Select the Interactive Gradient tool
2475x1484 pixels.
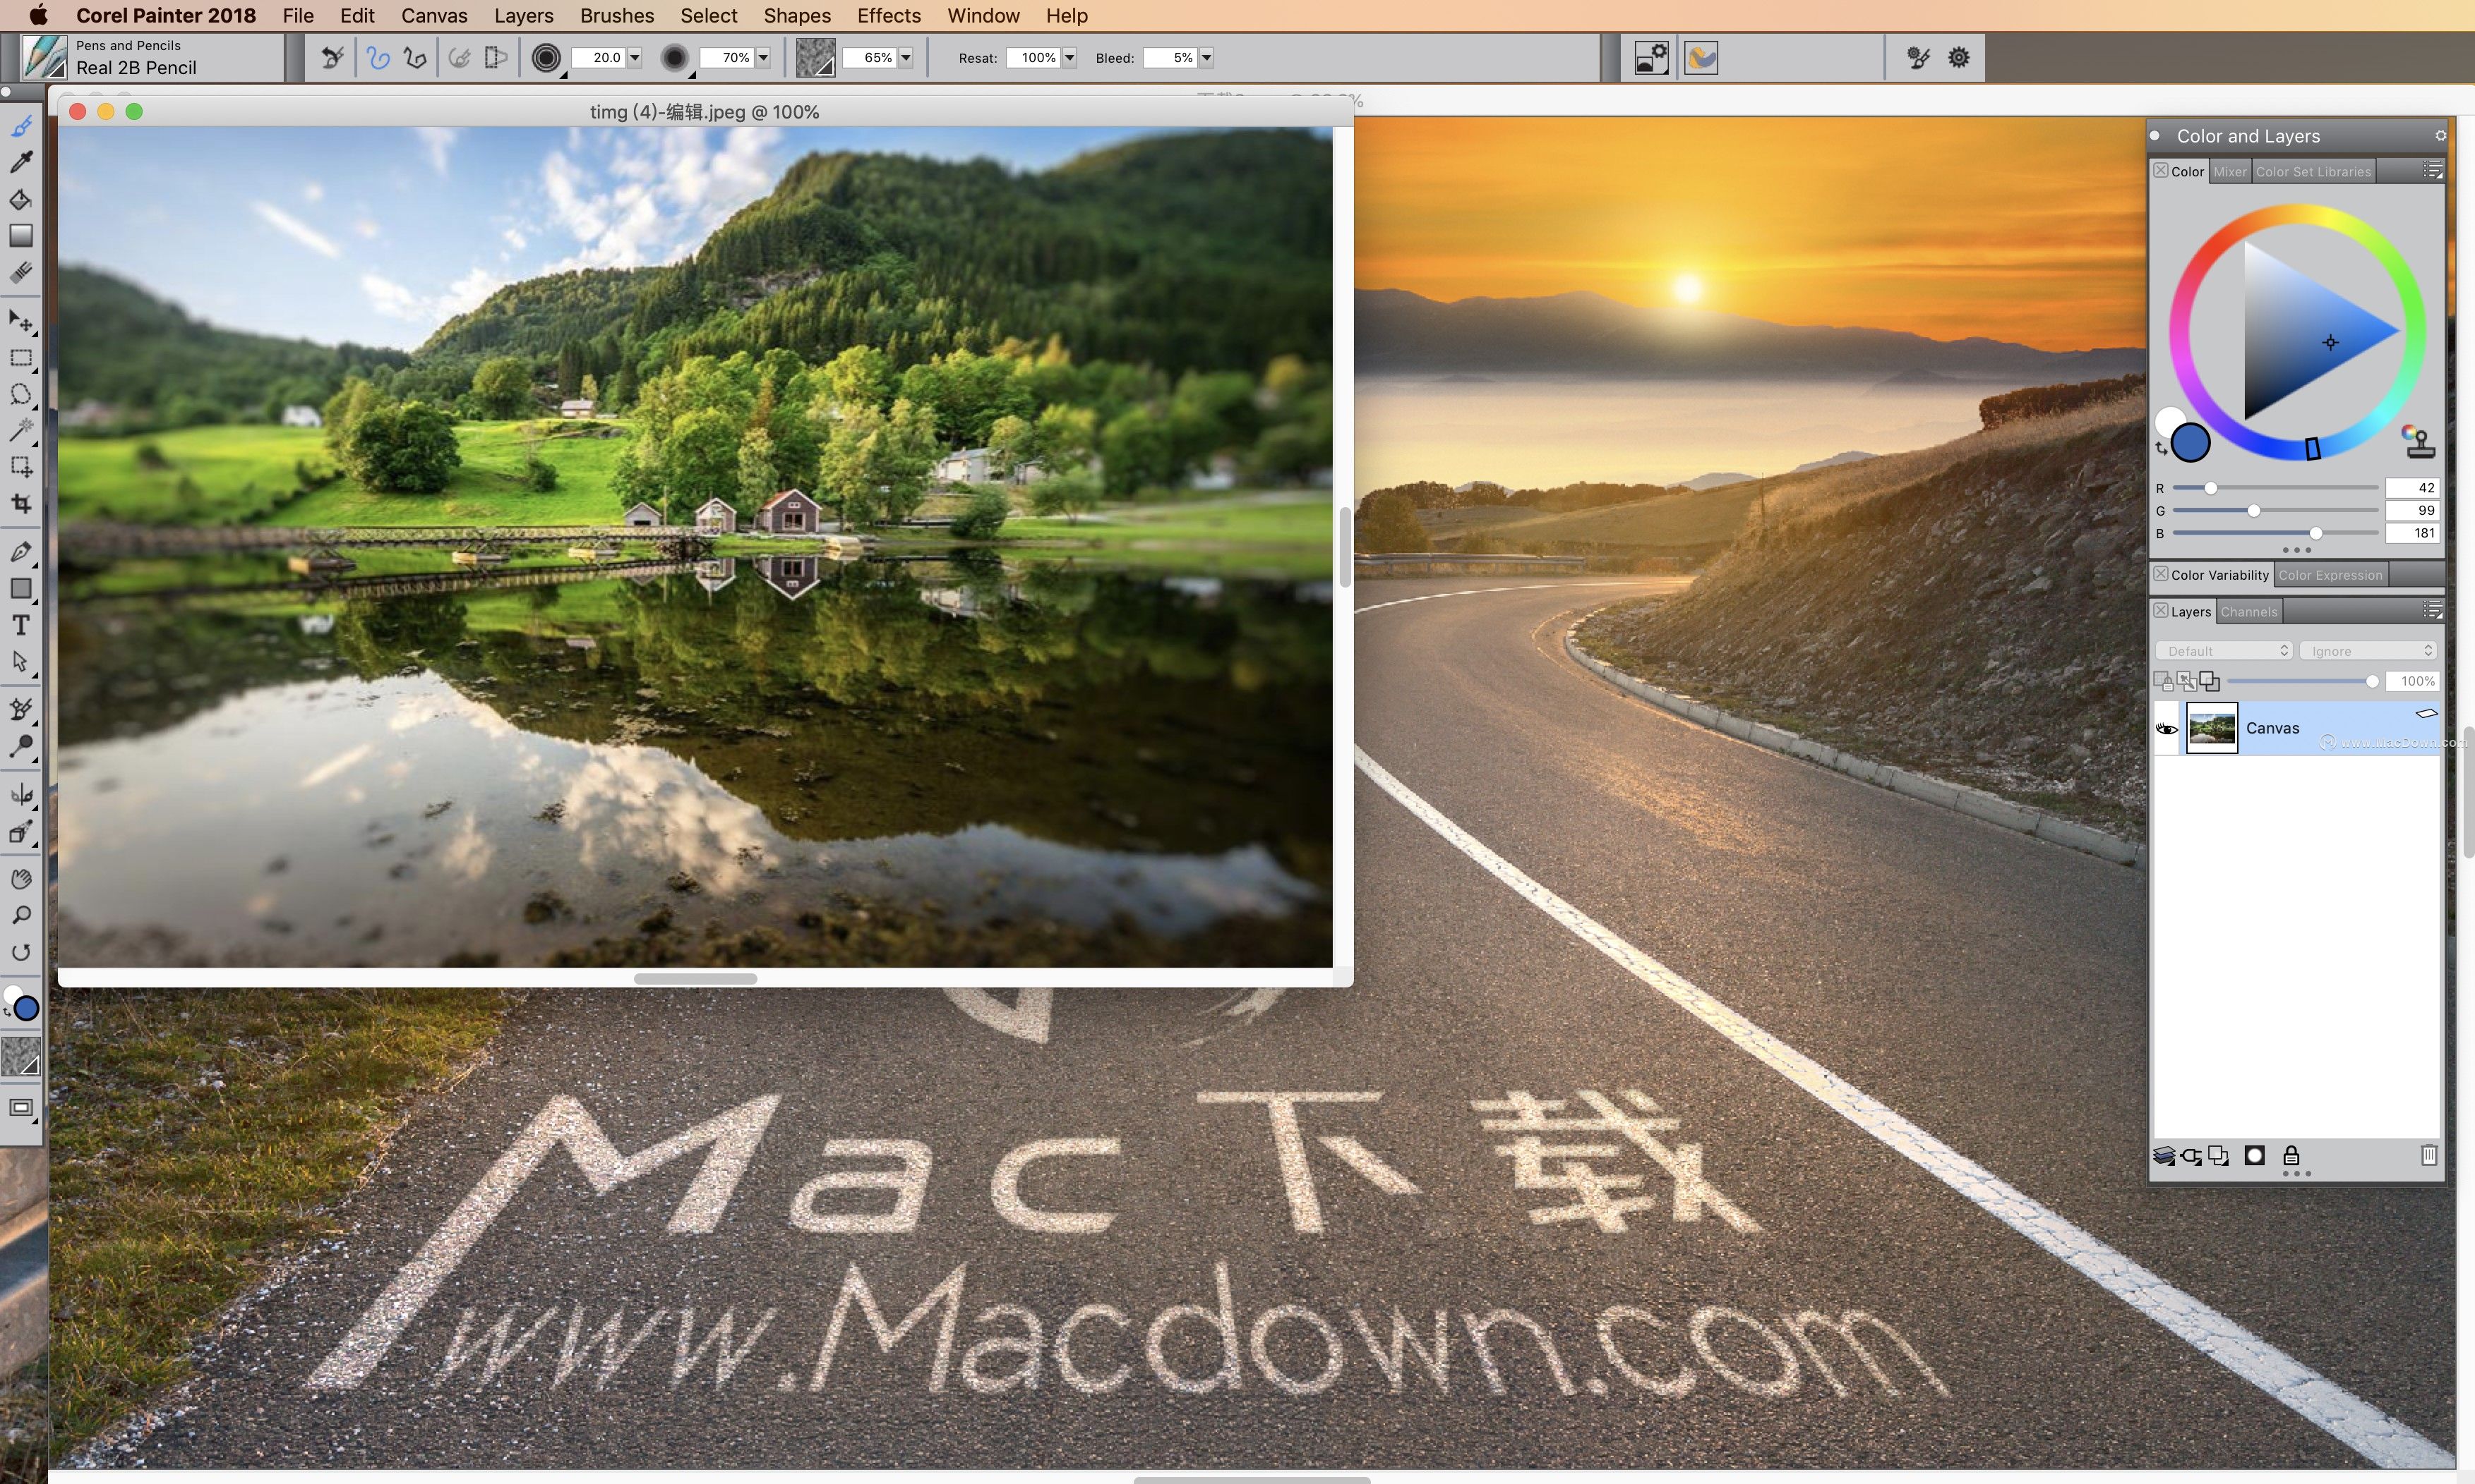point(21,236)
